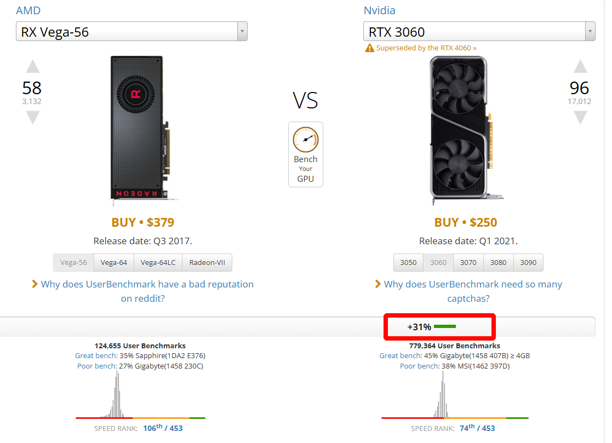Select the 3050 model tab

(x=408, y=263)
